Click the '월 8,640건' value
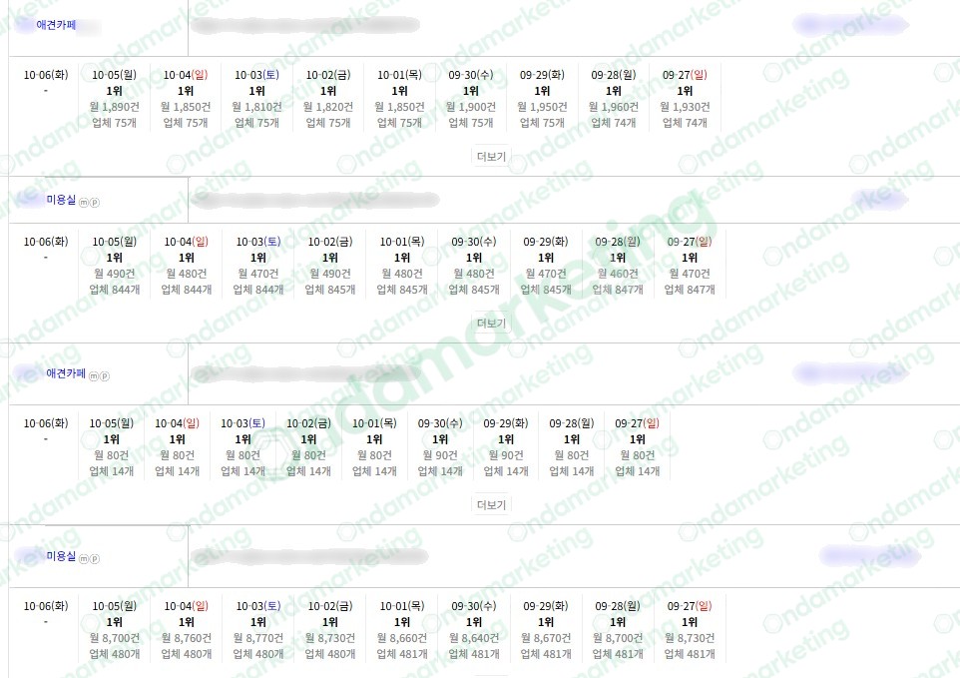This screenshot has width=960, height=678. point(474,638)
